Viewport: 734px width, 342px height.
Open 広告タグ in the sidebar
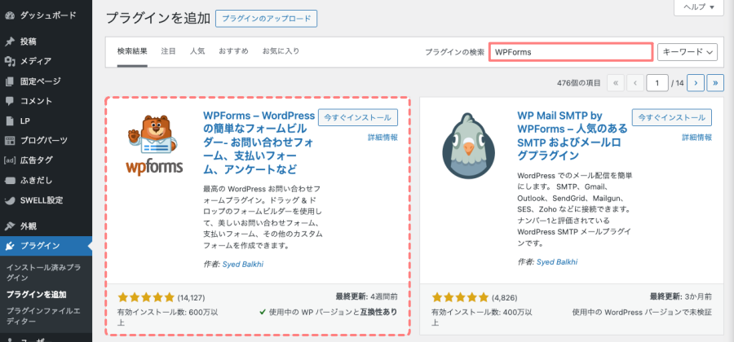point(36,160)
